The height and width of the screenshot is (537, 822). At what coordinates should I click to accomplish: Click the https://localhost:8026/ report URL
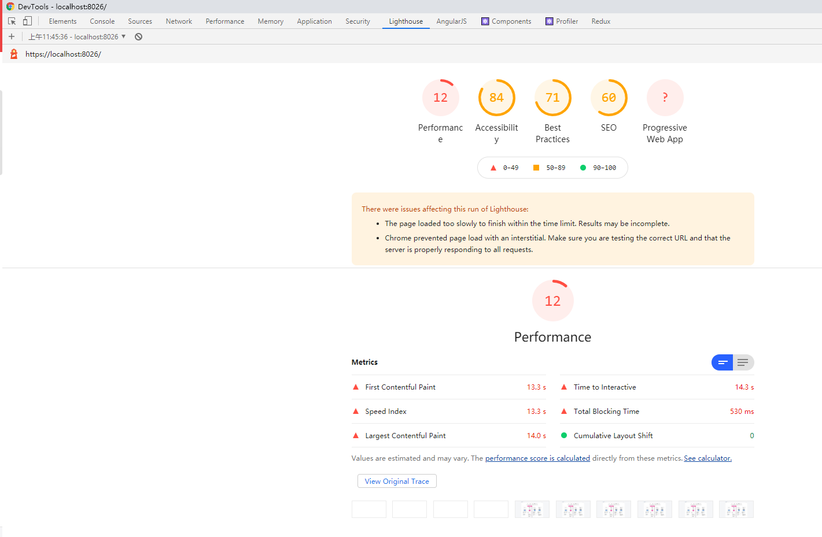[63, 54]
